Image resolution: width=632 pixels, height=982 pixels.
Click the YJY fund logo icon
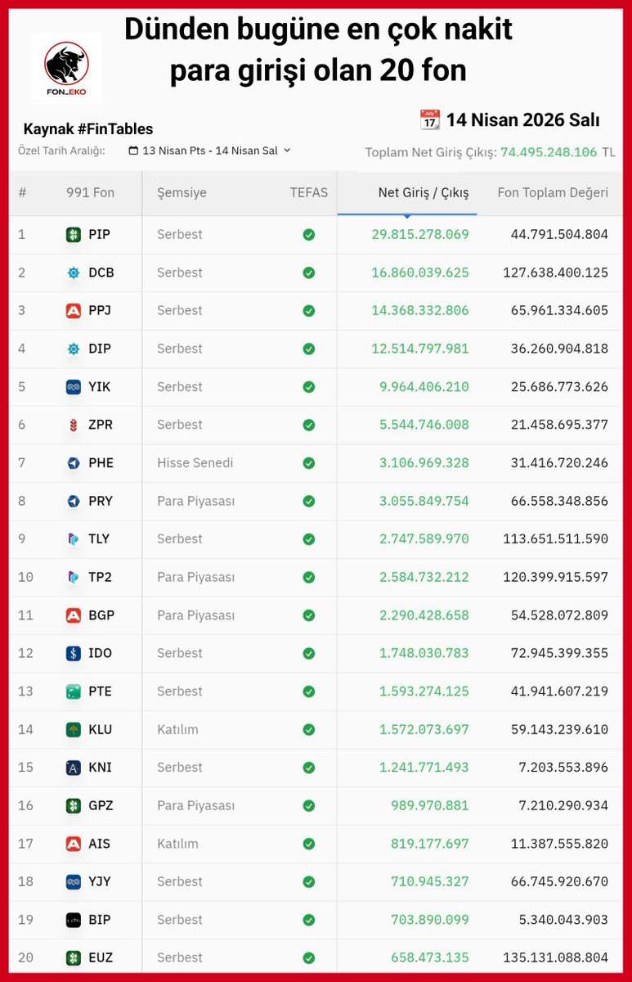74,881
